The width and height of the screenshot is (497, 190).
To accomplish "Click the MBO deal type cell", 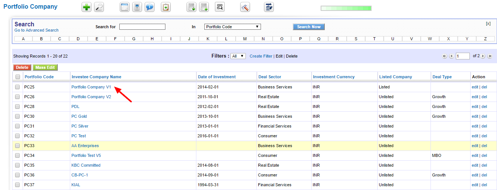I will [437, 155].
